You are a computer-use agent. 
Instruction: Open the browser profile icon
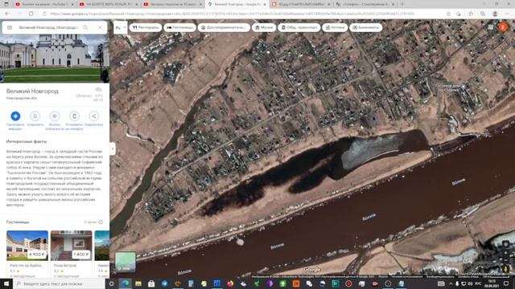(495, 14)
